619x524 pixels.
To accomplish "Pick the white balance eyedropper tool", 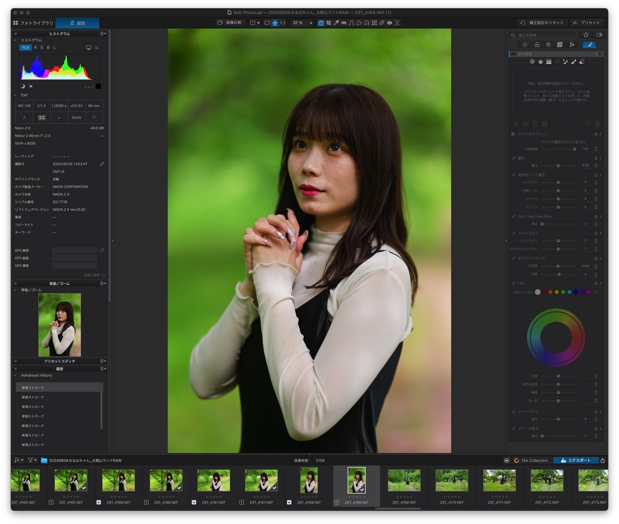I will coord(336,23).
